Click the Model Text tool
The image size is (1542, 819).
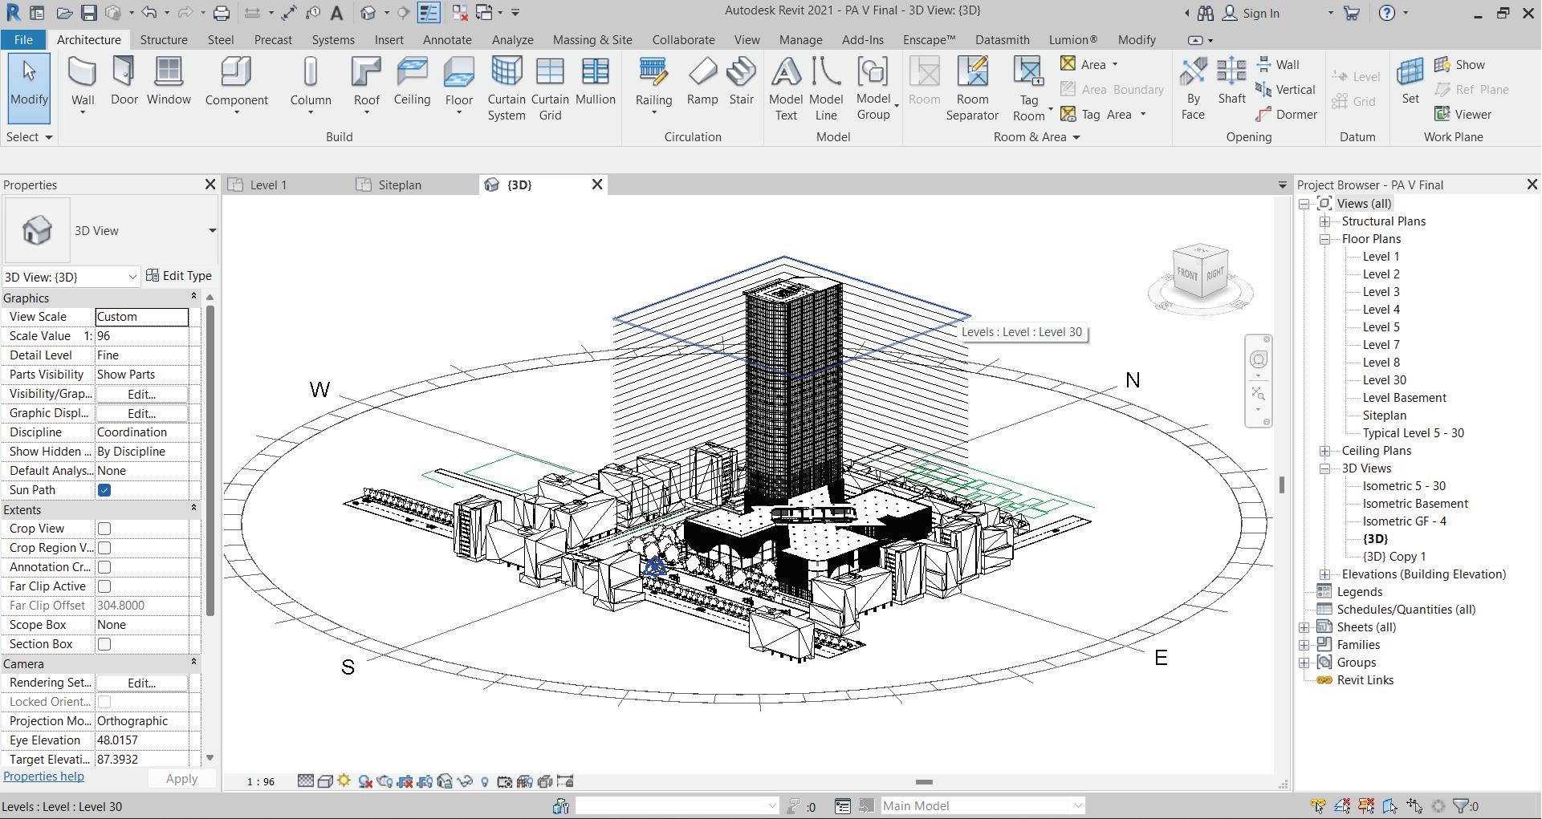pos(785,88)
